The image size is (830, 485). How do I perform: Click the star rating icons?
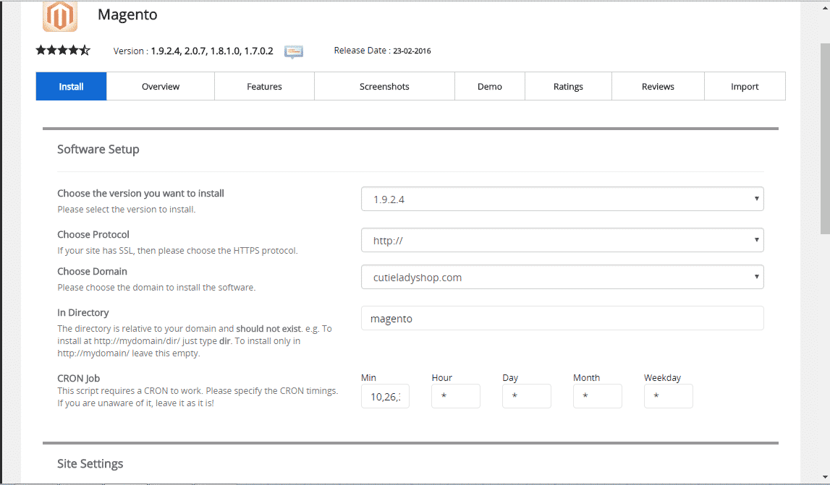pyautogui.click(x=63, y=51)
